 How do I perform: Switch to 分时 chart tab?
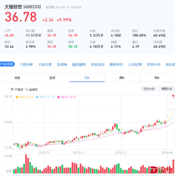[17, 78]
